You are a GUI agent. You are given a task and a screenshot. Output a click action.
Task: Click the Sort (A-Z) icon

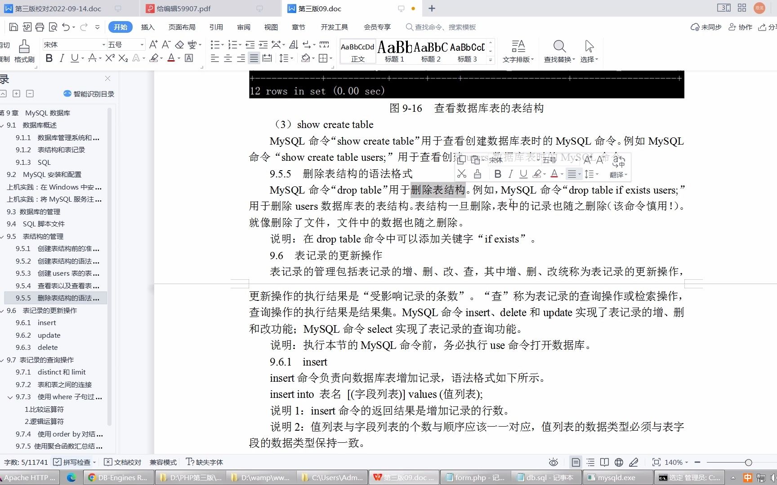[294, 44]
